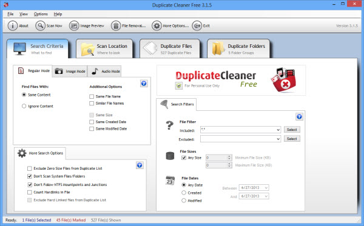Click the File Removal trash icon
Screen dimensions: 364x226
click(116, 25)
